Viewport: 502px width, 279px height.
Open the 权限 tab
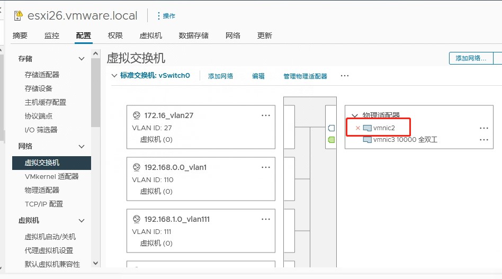tap(115, 35)
